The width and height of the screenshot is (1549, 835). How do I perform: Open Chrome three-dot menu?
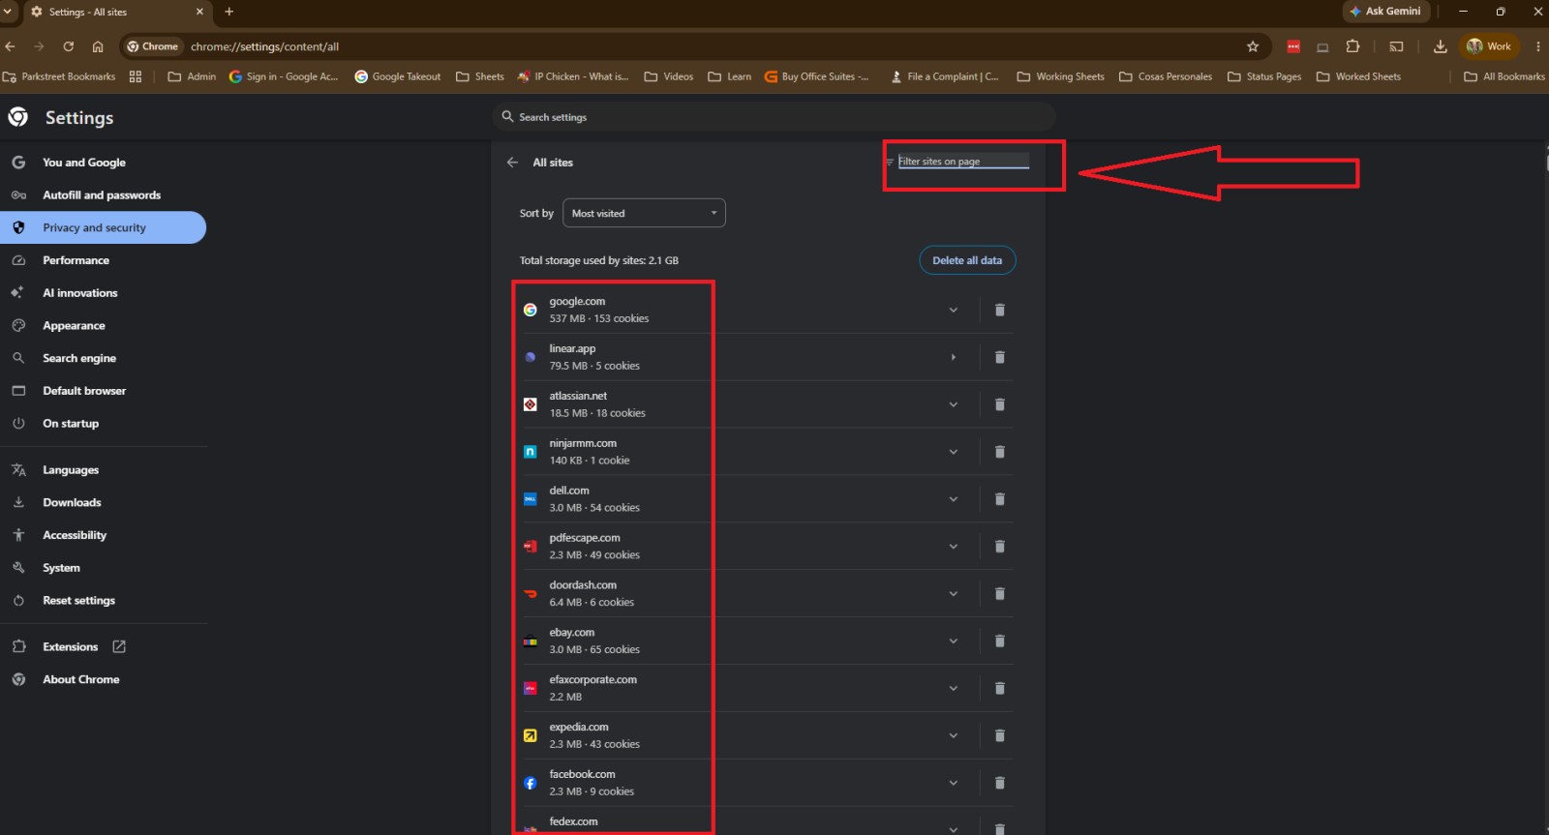[x=1537, y=46]
